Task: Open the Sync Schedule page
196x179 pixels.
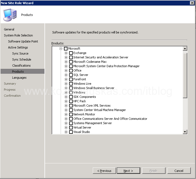Action: (x=22, y=59)
